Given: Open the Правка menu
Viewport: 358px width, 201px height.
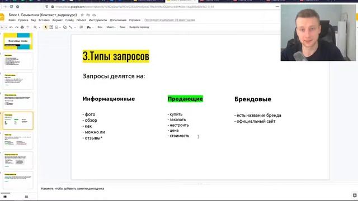Looking at the screenshot, I should coord(23,20).
